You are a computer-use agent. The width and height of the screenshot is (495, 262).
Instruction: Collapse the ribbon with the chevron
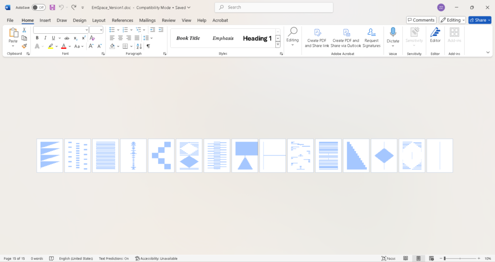click(x=488, y=52)
